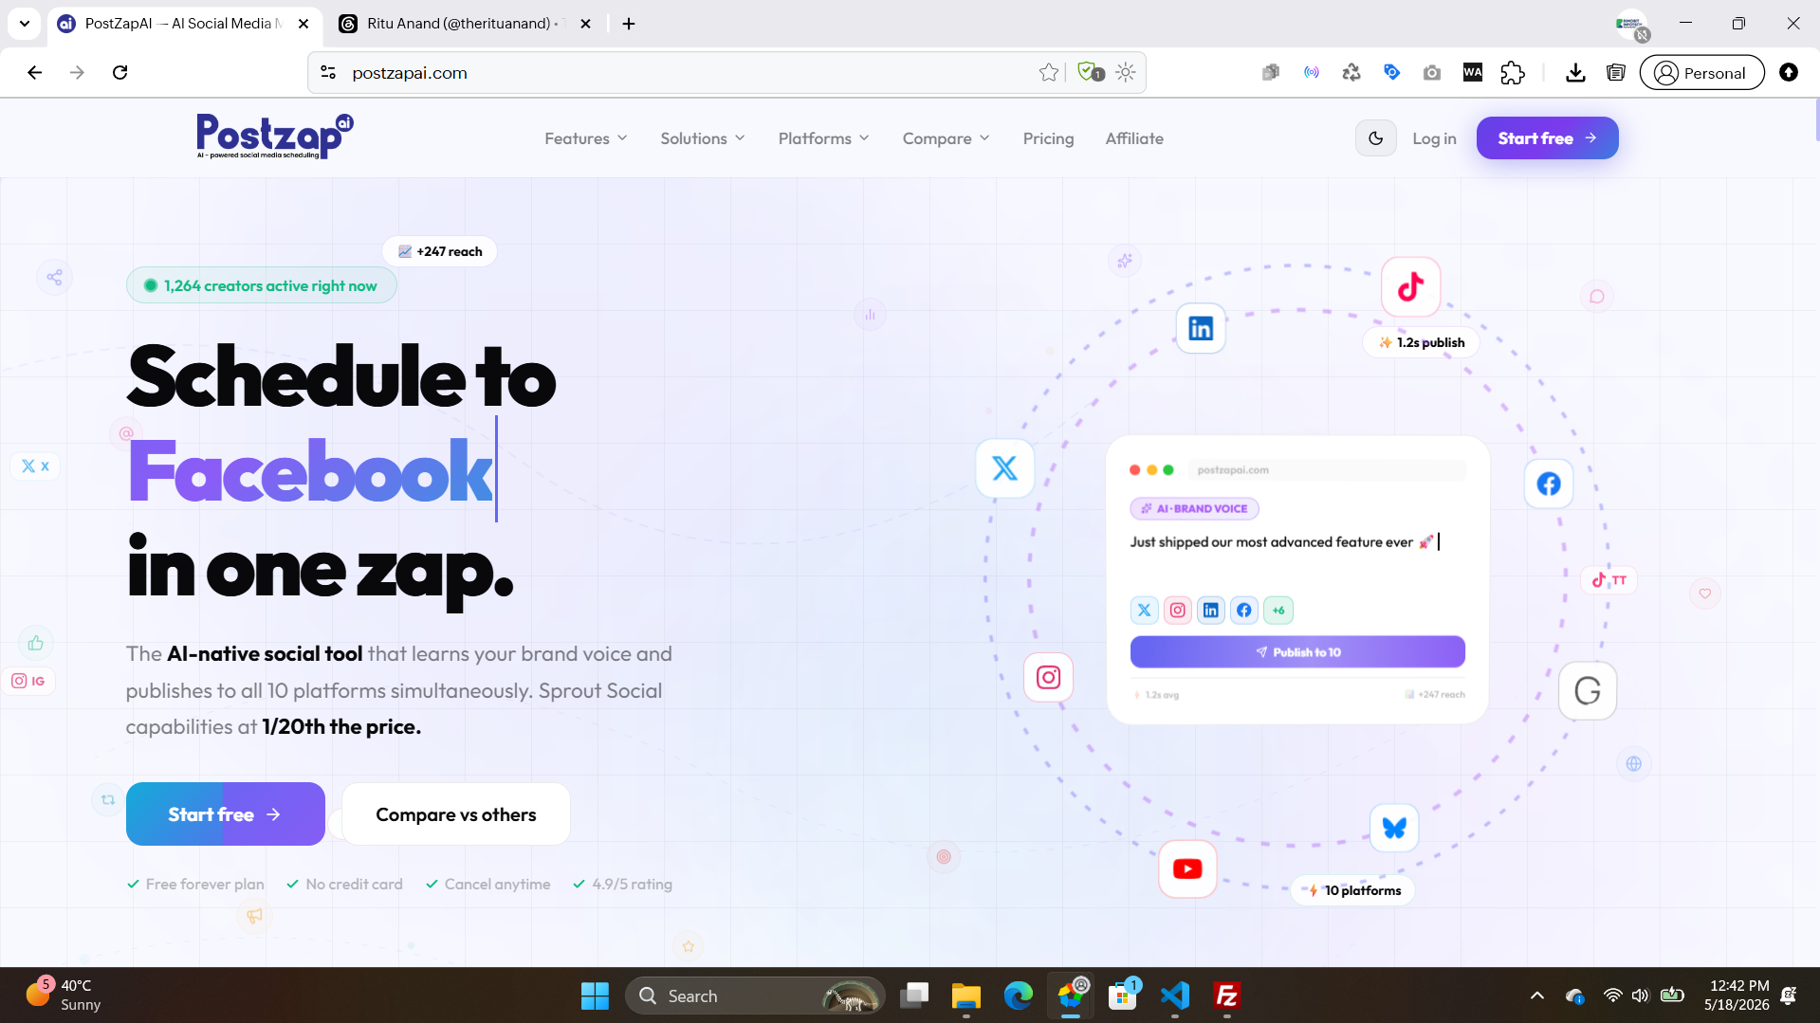Screen dimensions: 1820x1023
Task: Toggle dark mode with the moon icon
Action: click(1376, 138)
